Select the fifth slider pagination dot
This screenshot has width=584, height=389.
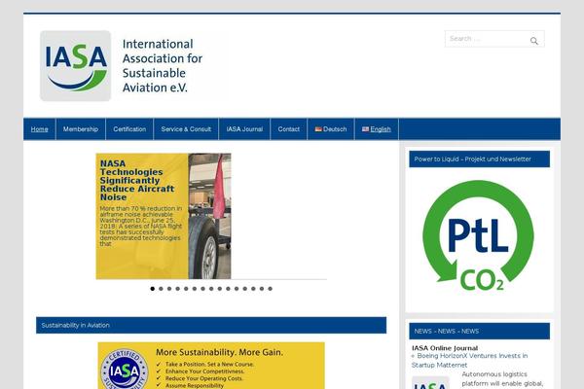pos(186,289)
